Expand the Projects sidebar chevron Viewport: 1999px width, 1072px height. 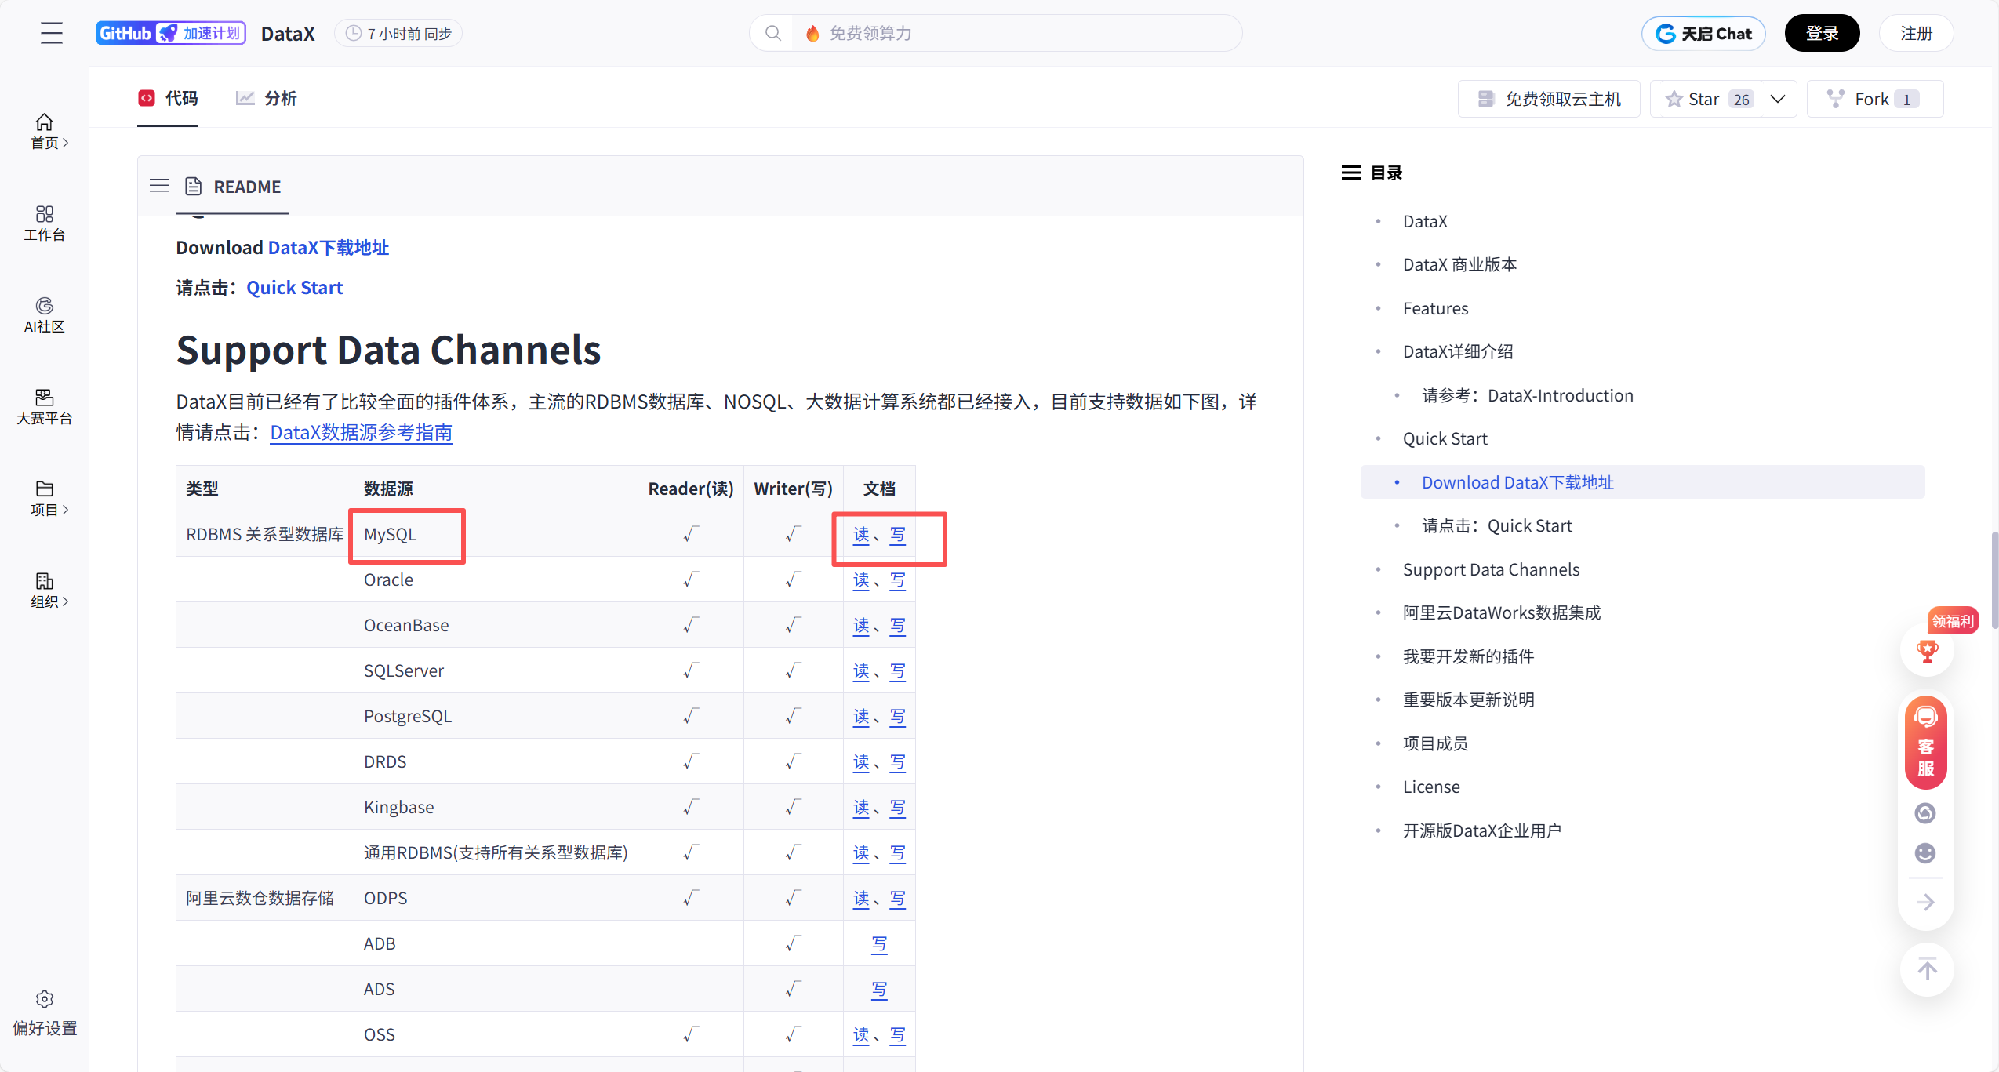point(66,510)
